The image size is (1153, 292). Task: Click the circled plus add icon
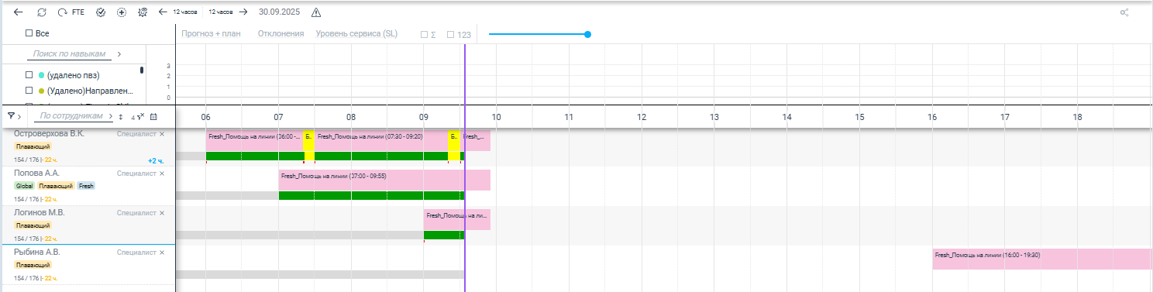coord(122,12)
